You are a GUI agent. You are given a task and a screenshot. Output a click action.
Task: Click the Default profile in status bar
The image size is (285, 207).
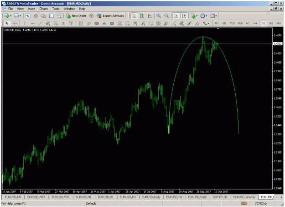click(x=91, y=203)
